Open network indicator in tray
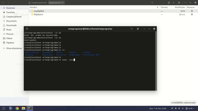Viewport: 198px width, 111px height. point(176,108)
